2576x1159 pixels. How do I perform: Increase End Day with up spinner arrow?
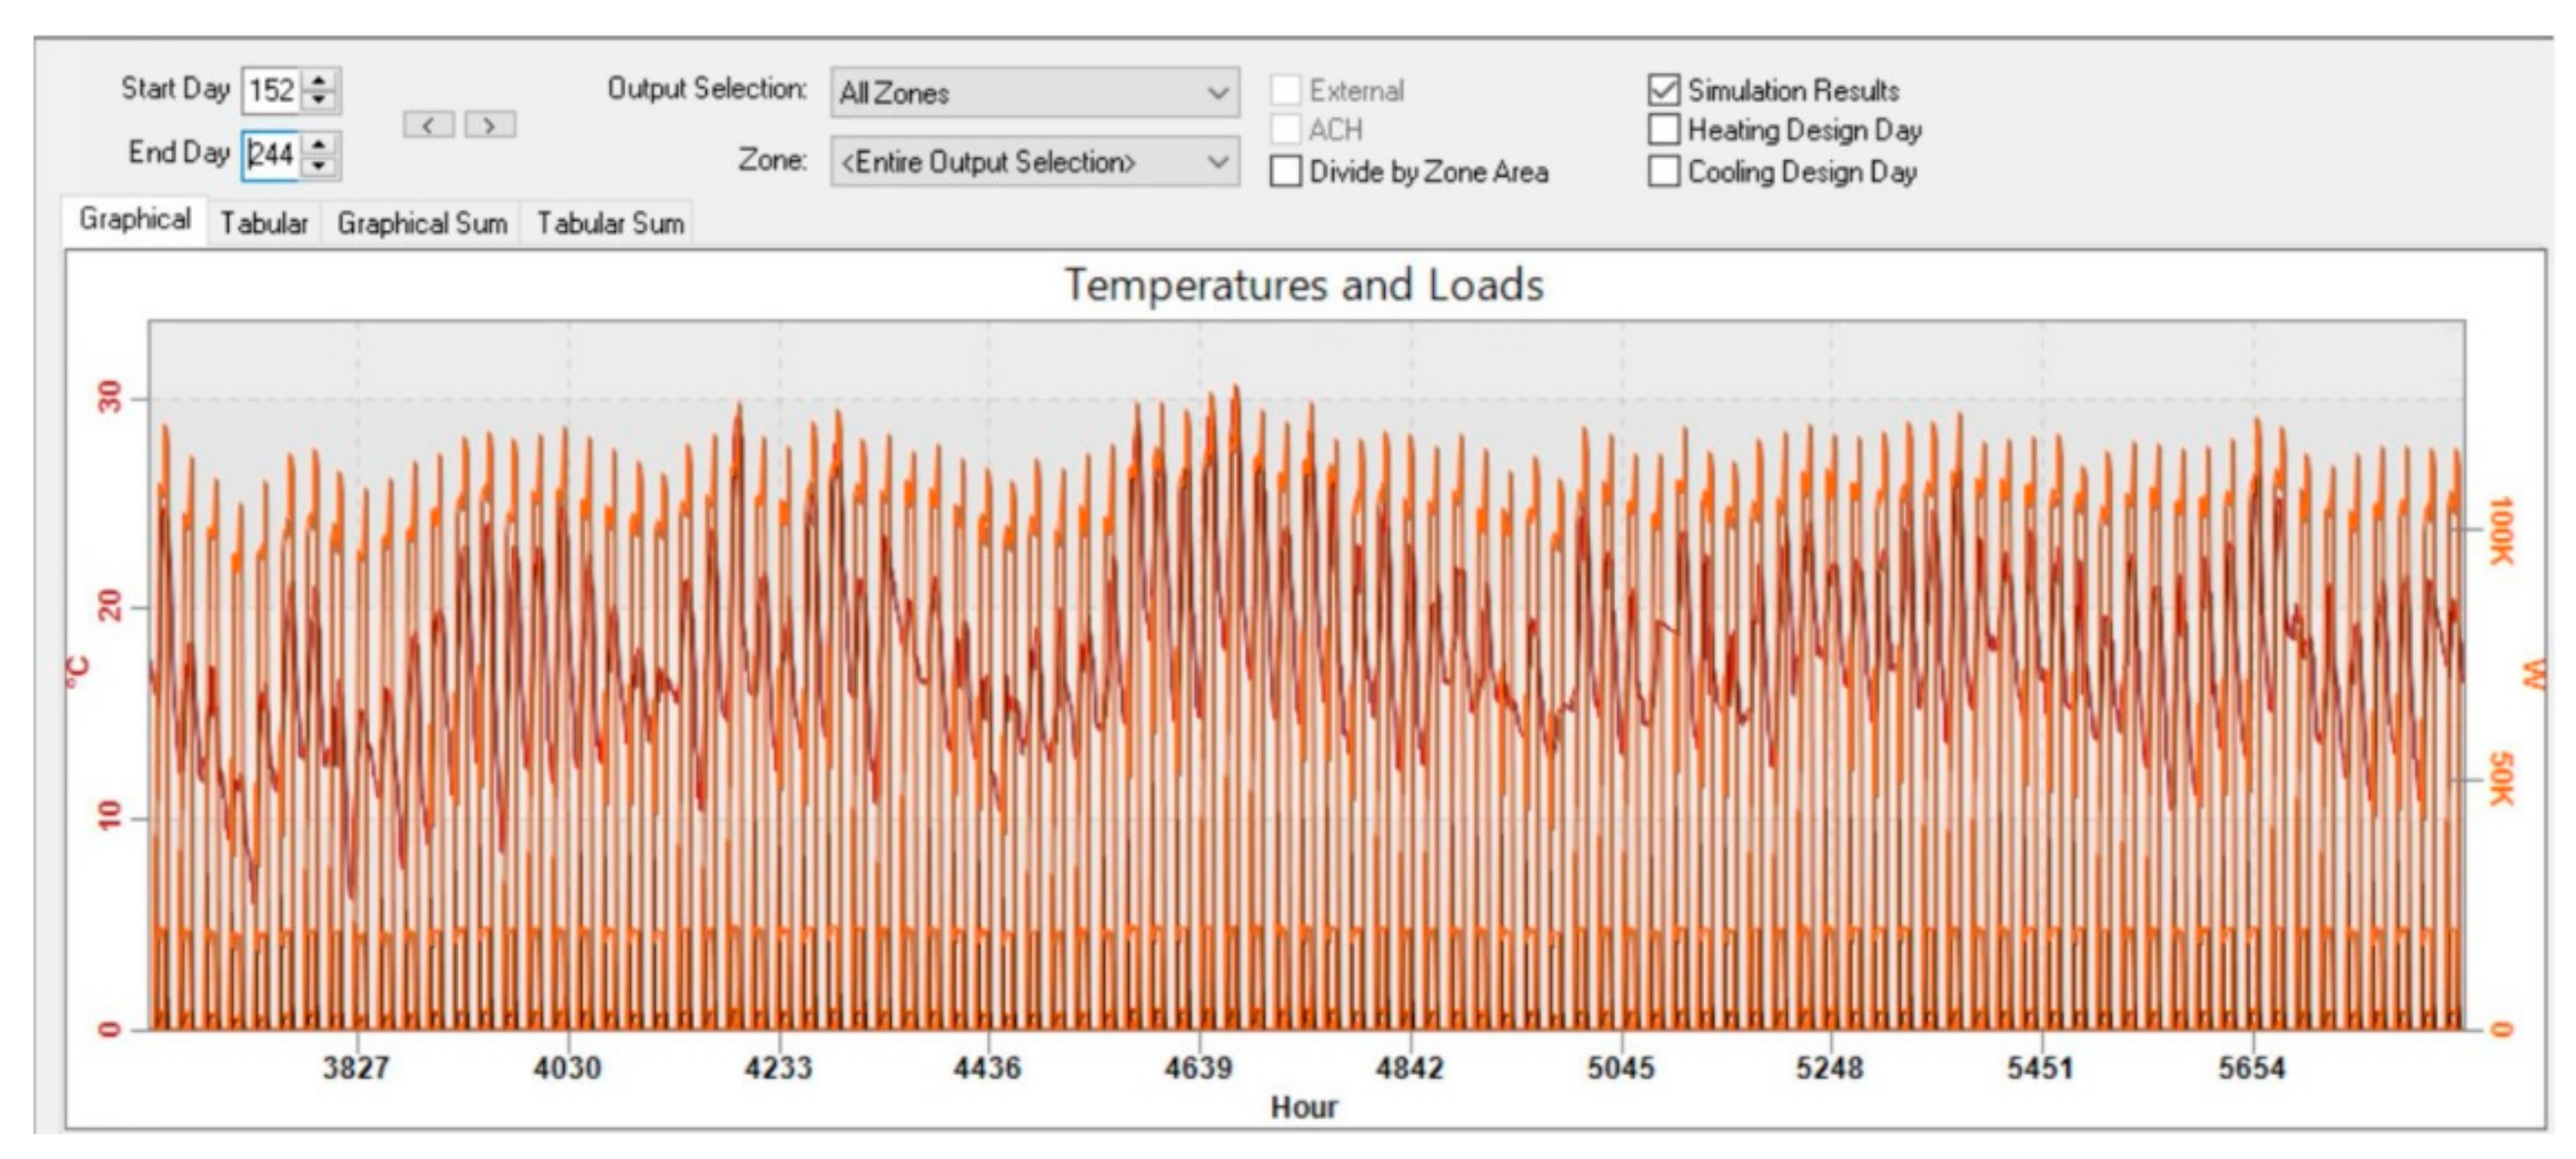point(319,145)
